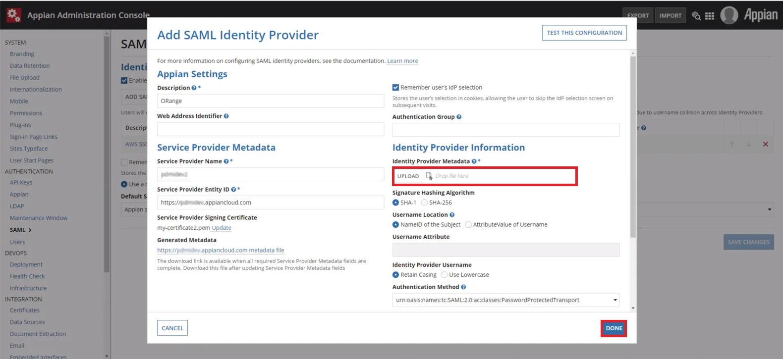This screenshot has width=783, height=359.
Task: Click help icon beside Authentication Group
Action: 459,117
